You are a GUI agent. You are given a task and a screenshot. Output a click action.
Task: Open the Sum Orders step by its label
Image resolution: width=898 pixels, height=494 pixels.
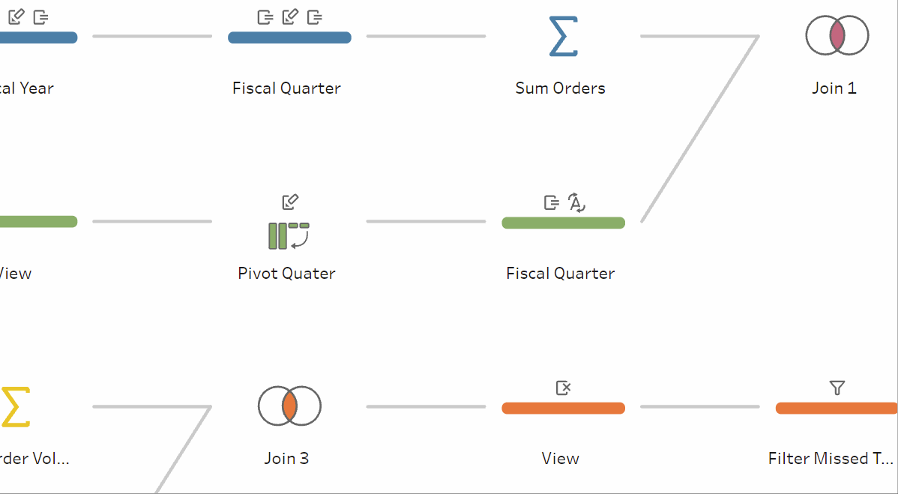[560, 88]
